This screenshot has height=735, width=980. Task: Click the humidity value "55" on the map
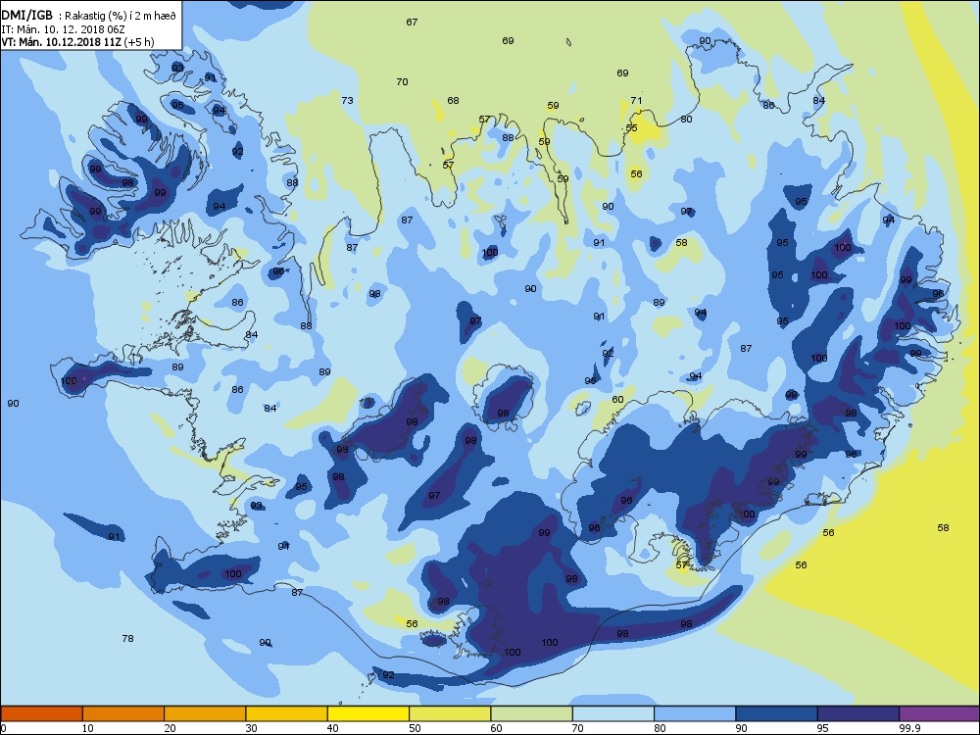(x=632, y=127)
